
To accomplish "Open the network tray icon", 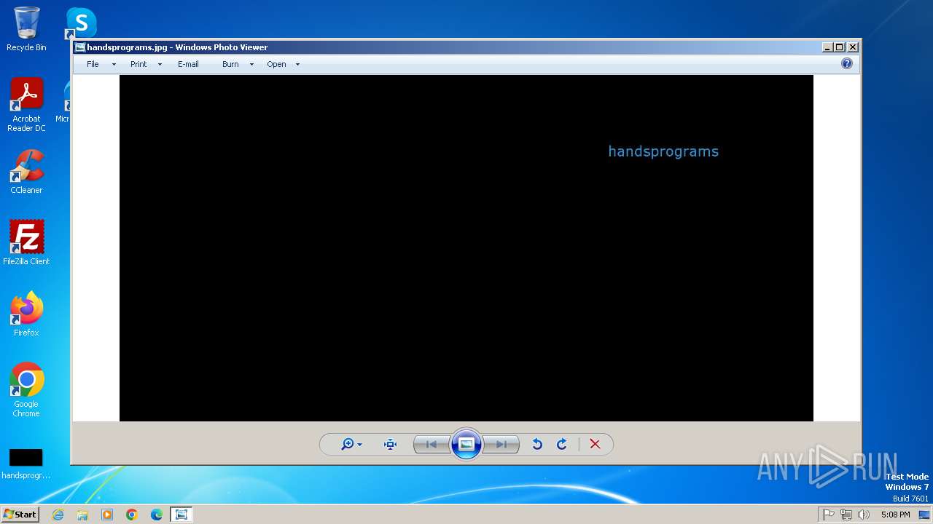I will 846,515.
